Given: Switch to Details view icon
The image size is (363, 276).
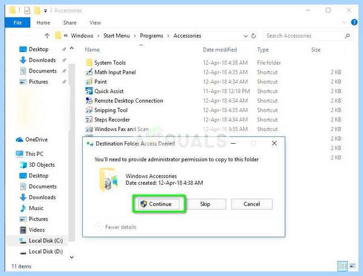Looking at the screenshot, I should tap(342, 266).
